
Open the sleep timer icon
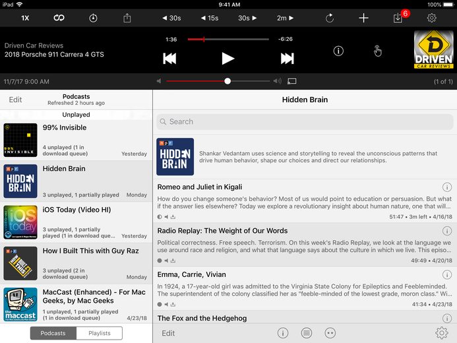(x=93, y=18)
